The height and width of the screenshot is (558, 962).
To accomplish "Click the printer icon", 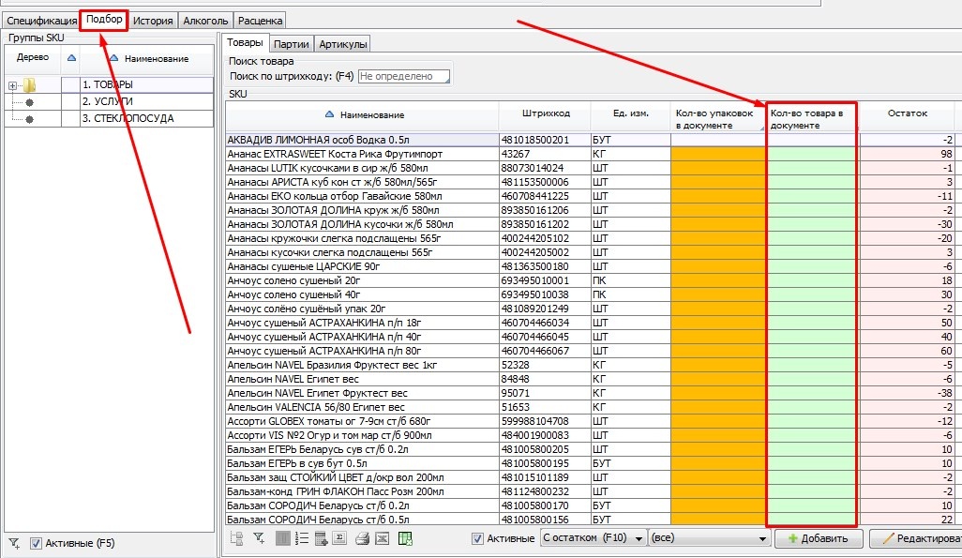I will (x=362, y=538).
